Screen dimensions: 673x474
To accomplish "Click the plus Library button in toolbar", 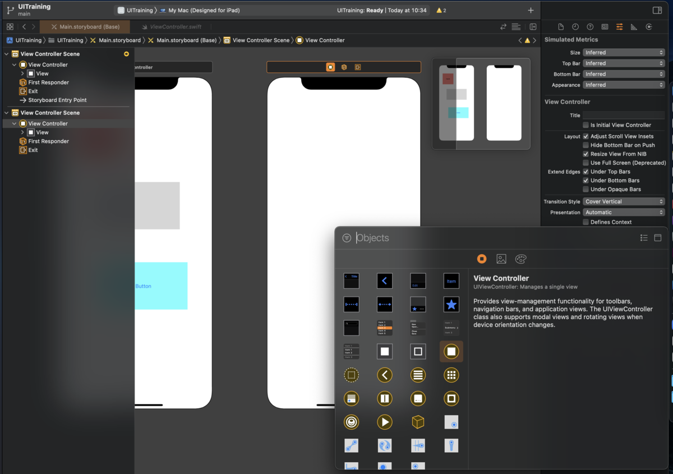I will (x=531, y=10).
